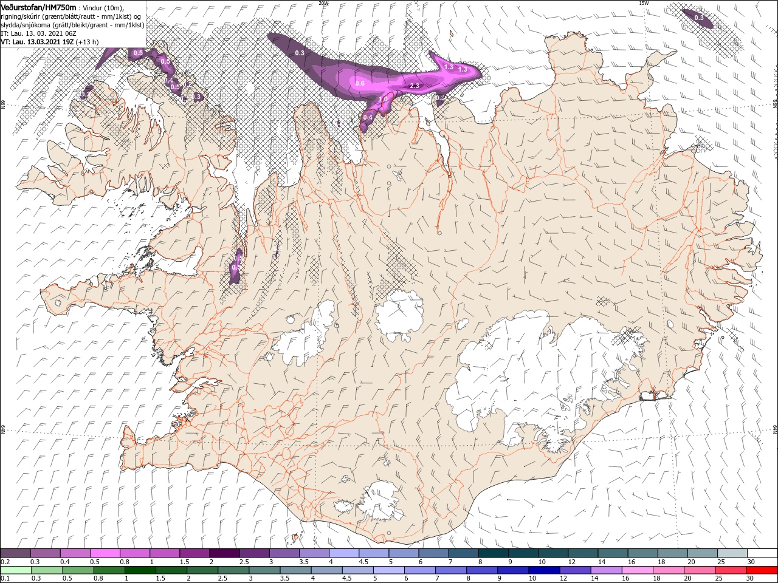Select lower legend dark green swatch between 1 and 1.5
This screenshot has height=583, width=778.
point(140,571)
